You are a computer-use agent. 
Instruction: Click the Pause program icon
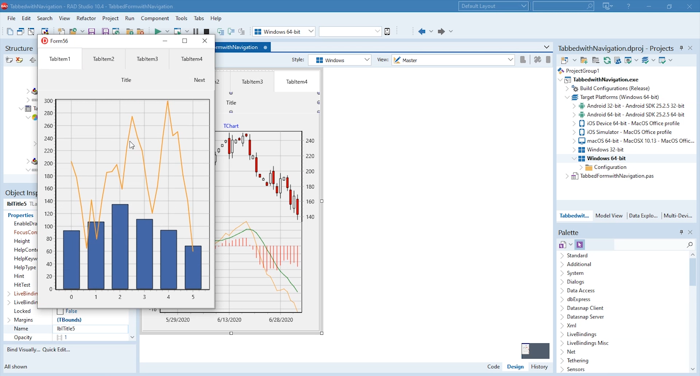point(196,32)
